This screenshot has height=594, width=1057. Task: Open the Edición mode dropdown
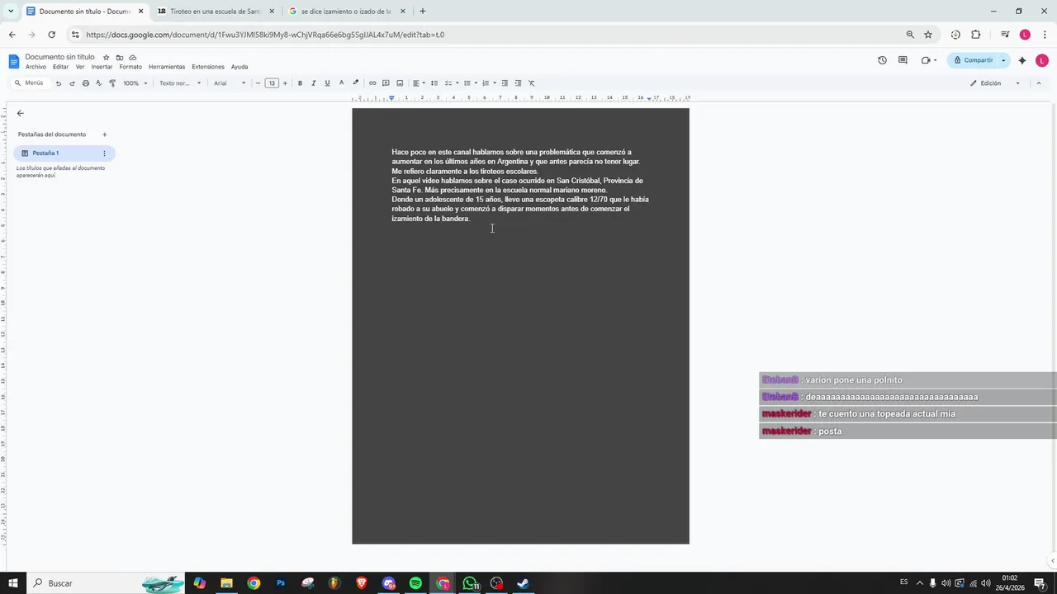995,83
